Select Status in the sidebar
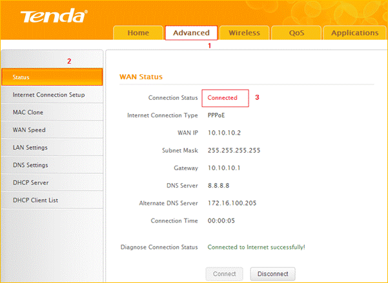Screen dimensions: 388x283 [x=52, y=77]
